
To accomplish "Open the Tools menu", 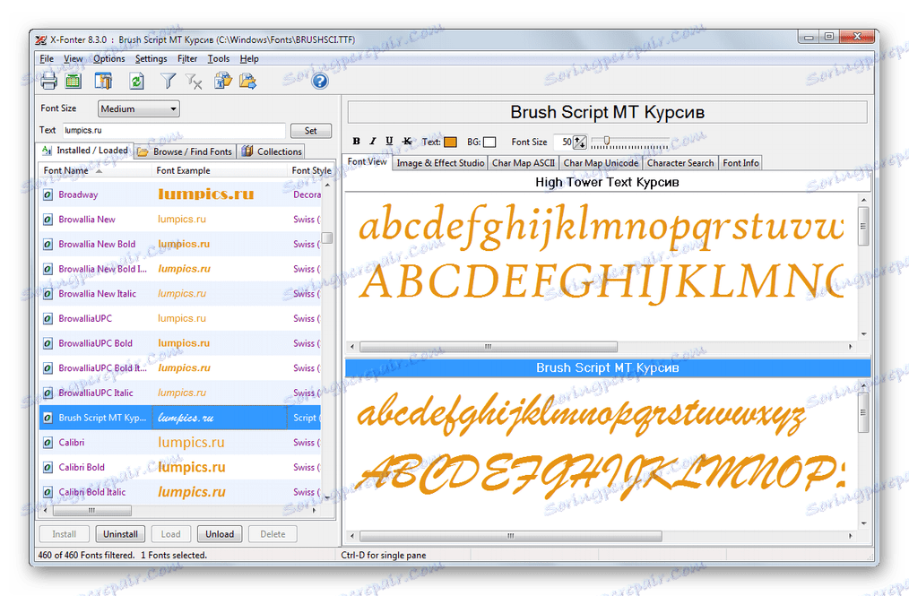I will point(219,58).
